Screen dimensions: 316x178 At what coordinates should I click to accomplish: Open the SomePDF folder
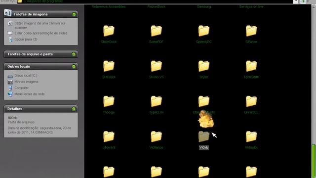[x=156, y=31]
